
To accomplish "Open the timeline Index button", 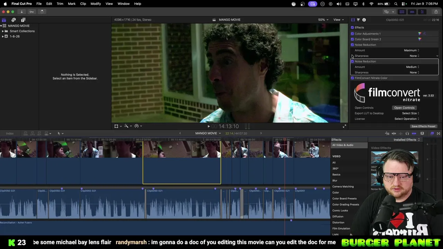I will 10,133.
